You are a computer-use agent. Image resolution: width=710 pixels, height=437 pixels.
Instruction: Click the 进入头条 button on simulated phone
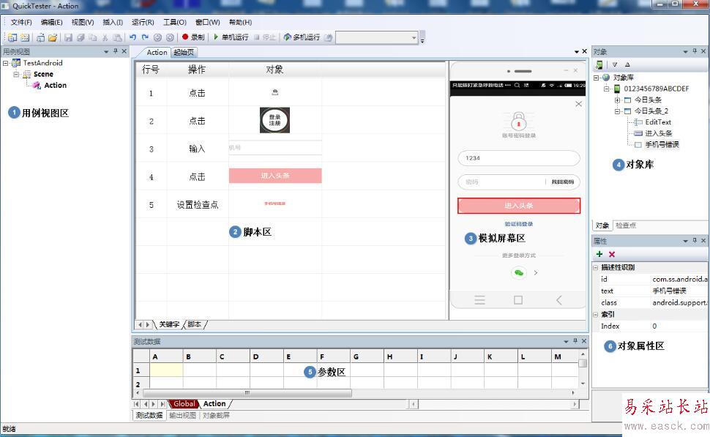(x=519, y=206)
